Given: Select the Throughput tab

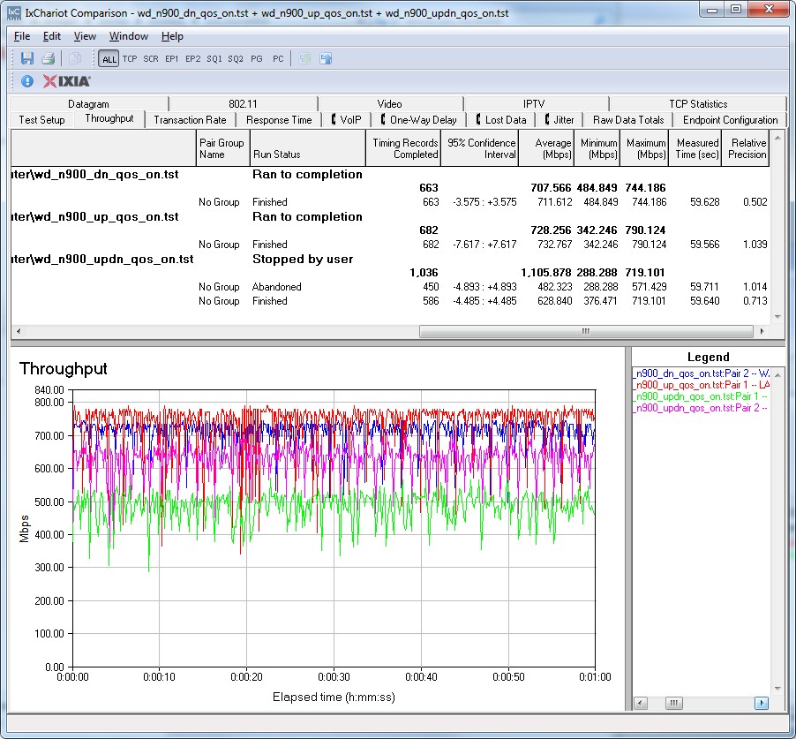Looking at the screenshot, I should [x=109, y=118].
